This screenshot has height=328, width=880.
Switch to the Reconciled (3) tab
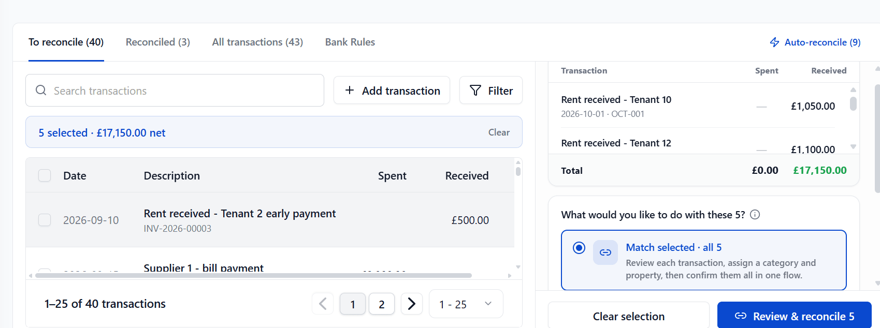pos(158,42)
